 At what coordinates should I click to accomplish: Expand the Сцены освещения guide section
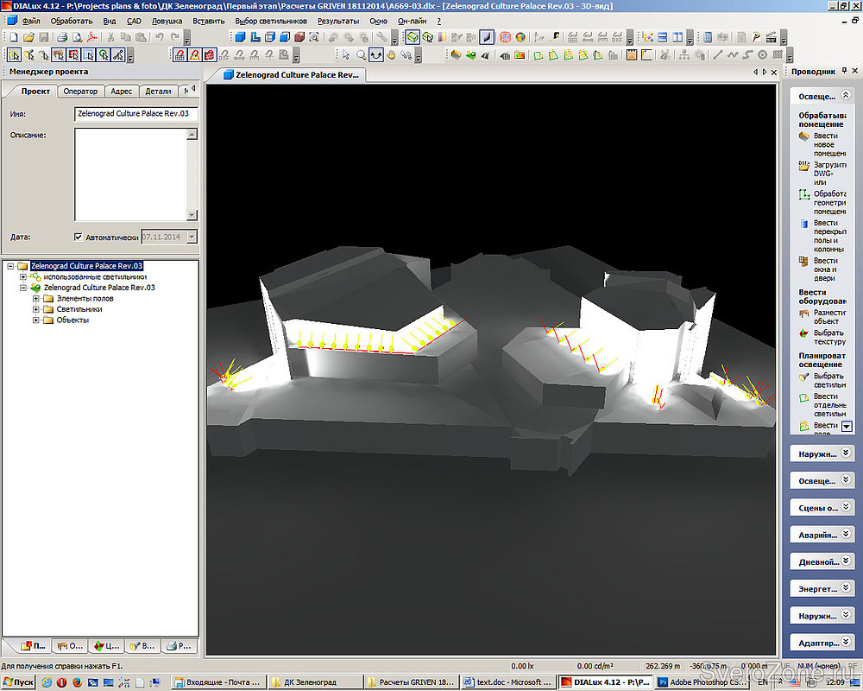coord(847,508)
